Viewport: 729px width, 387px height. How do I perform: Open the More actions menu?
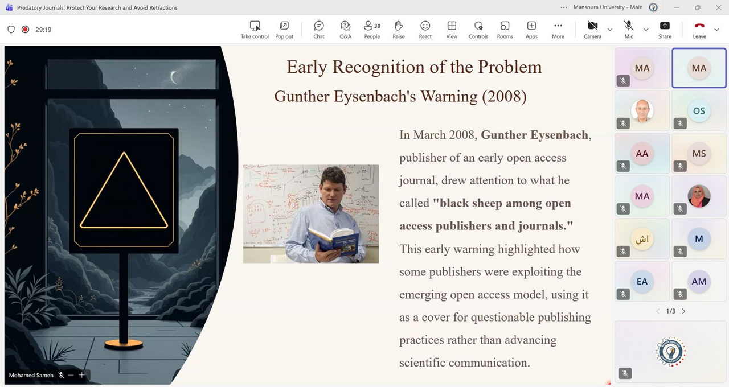pyautogui.click(x=558, y=30)
